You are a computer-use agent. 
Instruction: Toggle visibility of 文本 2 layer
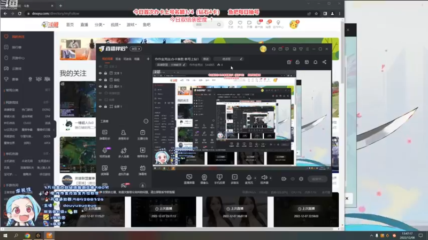(x=100, y=66)
